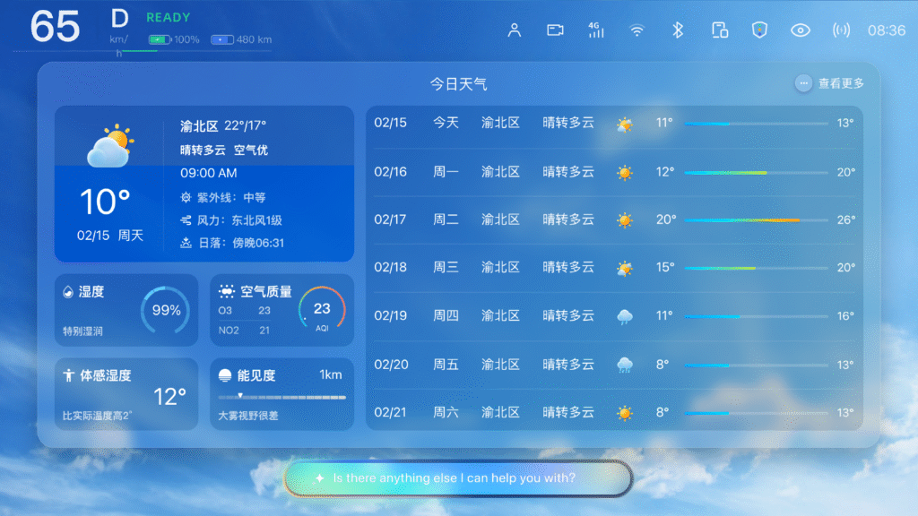Open the 体感湿度 12° card
The height and width of the screenshot is (516, 918).
[x=126, y=394]
